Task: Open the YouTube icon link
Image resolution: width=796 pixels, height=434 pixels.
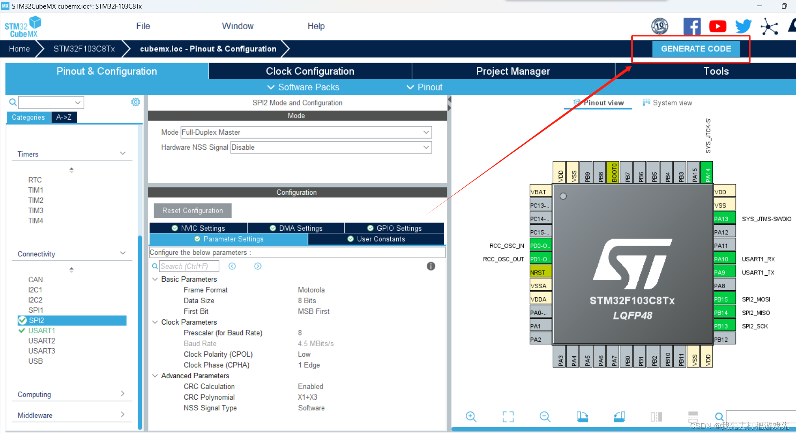Action: [x=718, y=27]
